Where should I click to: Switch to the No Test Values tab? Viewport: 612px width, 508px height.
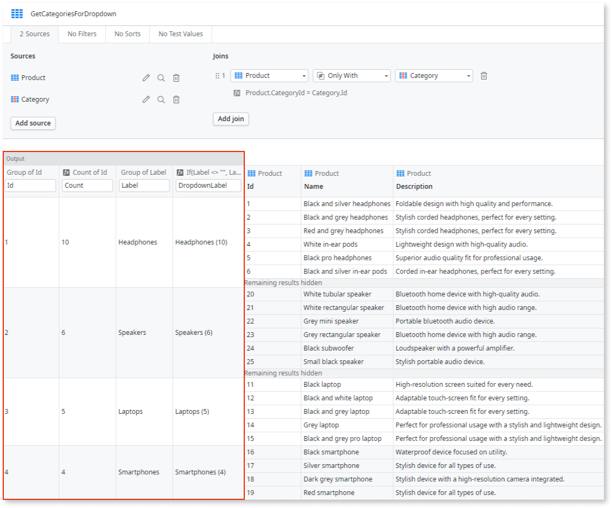pos(180,34)
